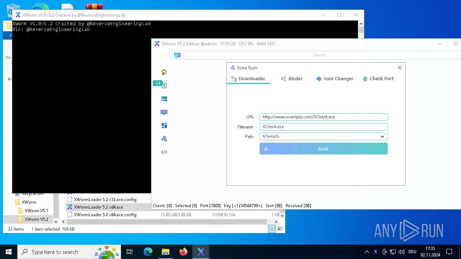Select XWorm folder in Explorer tree
The height and width of the screenshot is (259, 461).
(29, 202)
